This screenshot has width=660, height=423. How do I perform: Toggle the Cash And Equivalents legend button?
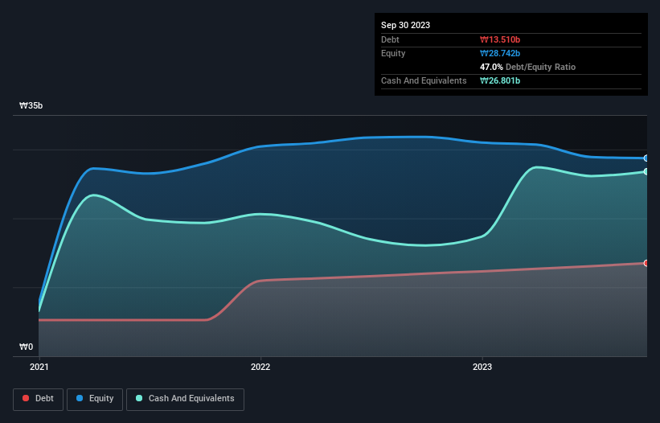point(185,399)
